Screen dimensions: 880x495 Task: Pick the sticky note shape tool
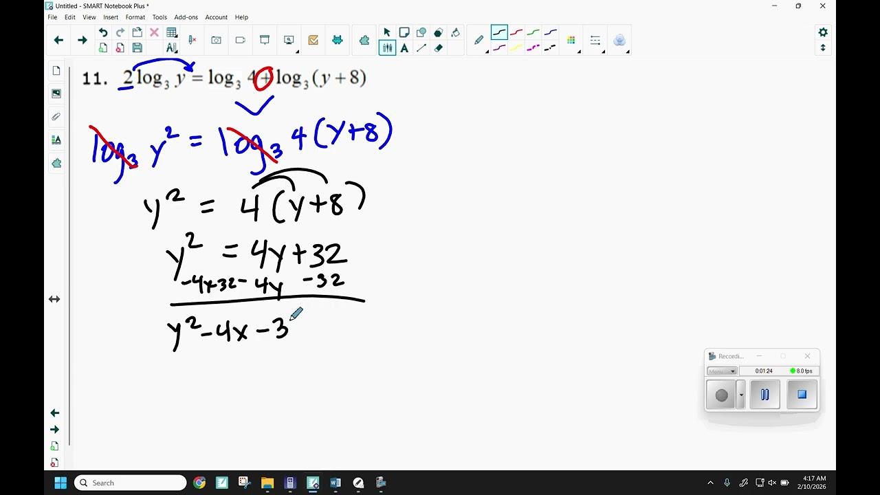click(404, 32)
